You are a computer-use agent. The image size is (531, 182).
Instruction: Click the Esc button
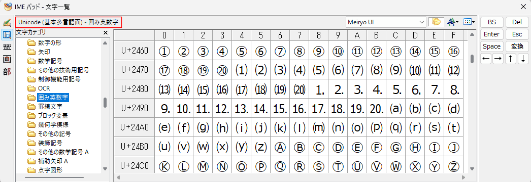[517, 34]
